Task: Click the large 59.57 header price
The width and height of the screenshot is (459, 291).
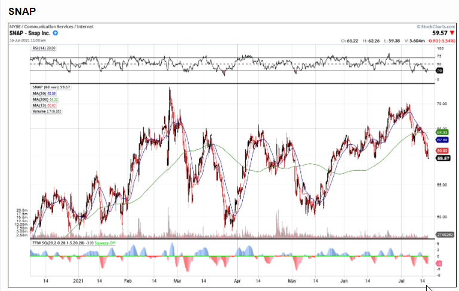Action: (440, 33)
